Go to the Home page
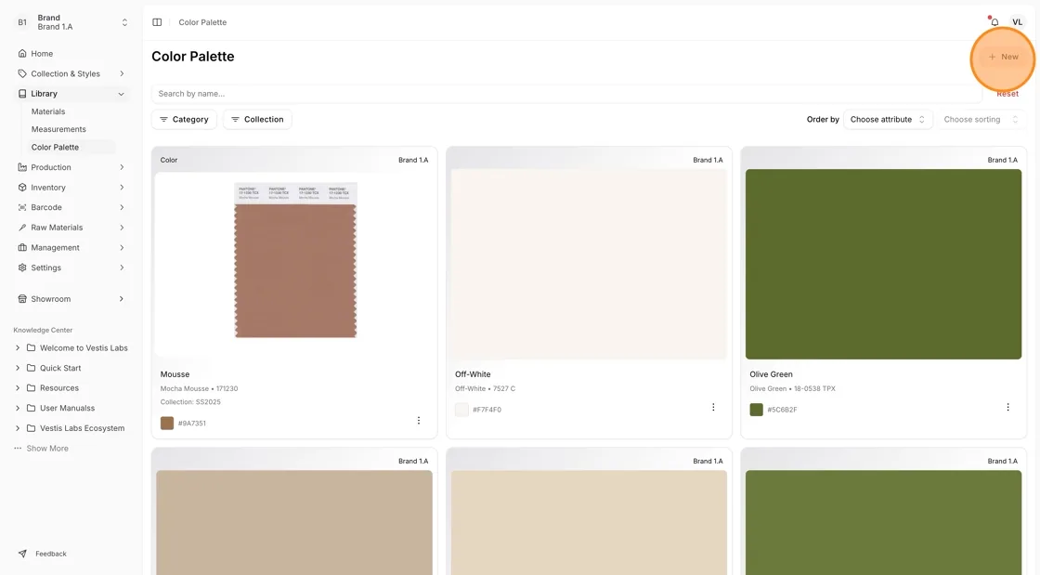The width and height of the screenshot is (1040, 575). [42, 54]
